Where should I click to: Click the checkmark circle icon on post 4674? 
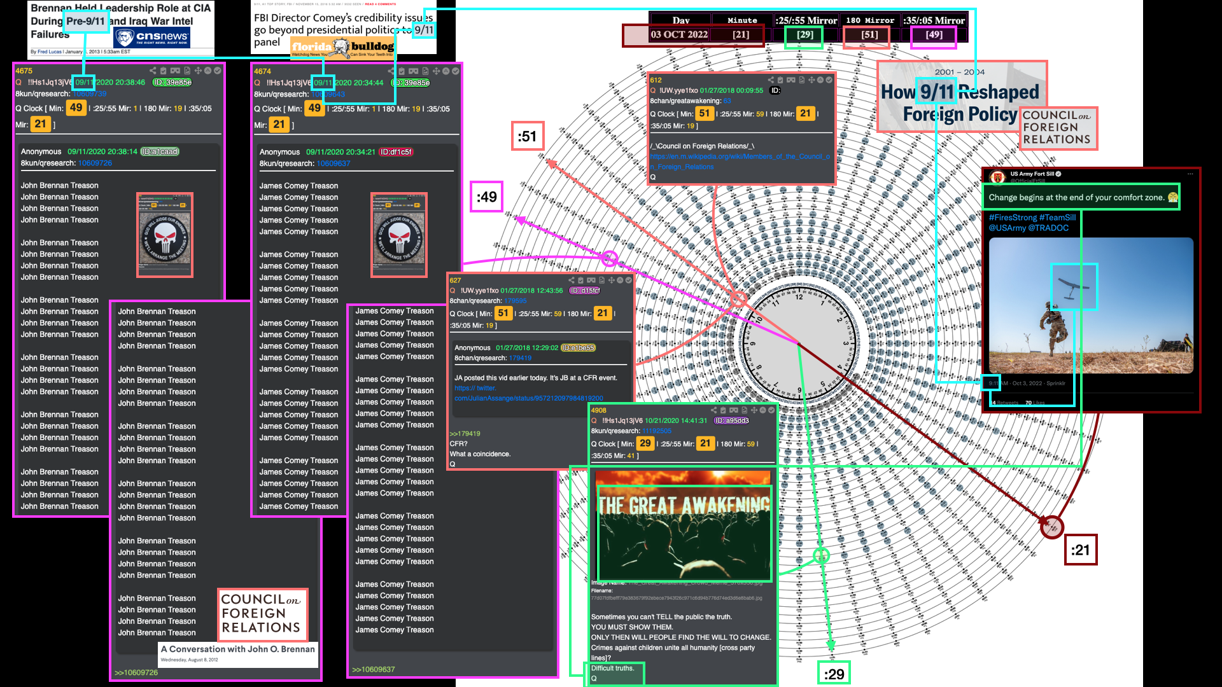pos(456,71)
